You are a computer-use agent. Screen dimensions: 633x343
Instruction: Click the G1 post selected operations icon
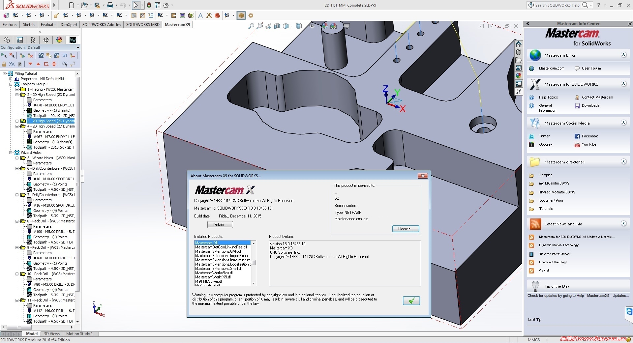[65, 55]
